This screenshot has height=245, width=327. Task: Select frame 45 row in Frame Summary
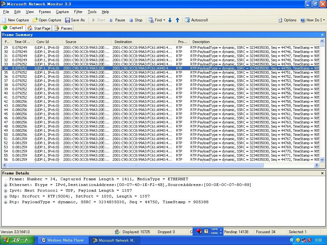pyautogui.click(x=161, y=114)
